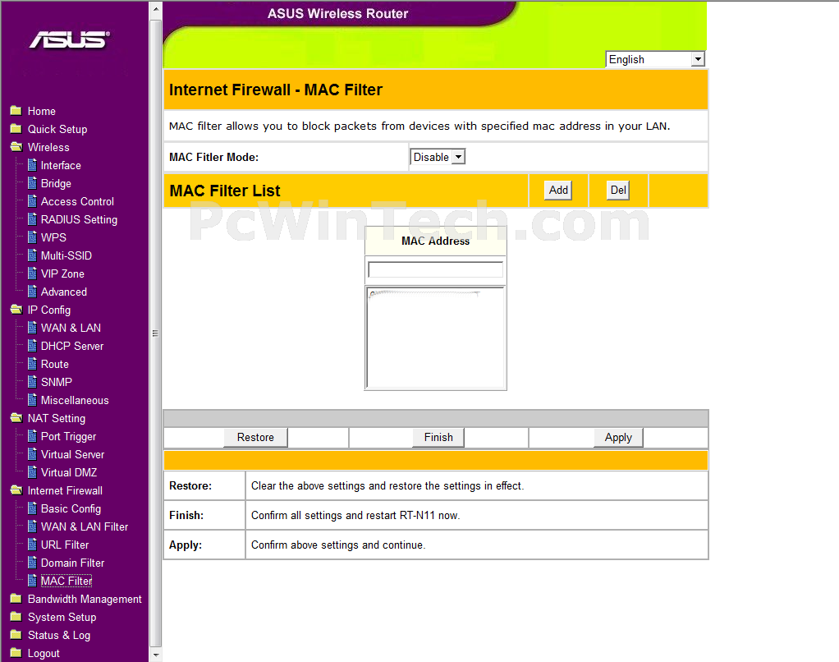Collapse the Internet Firewall folder icon

tap(16, 490)
